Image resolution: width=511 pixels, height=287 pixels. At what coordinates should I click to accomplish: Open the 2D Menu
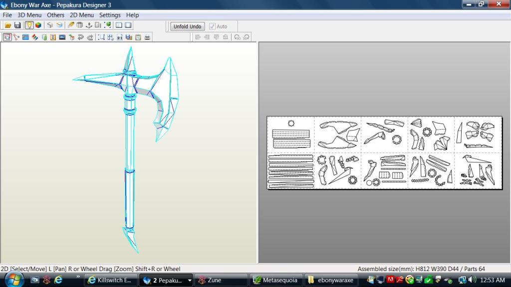tap(81, 15)
